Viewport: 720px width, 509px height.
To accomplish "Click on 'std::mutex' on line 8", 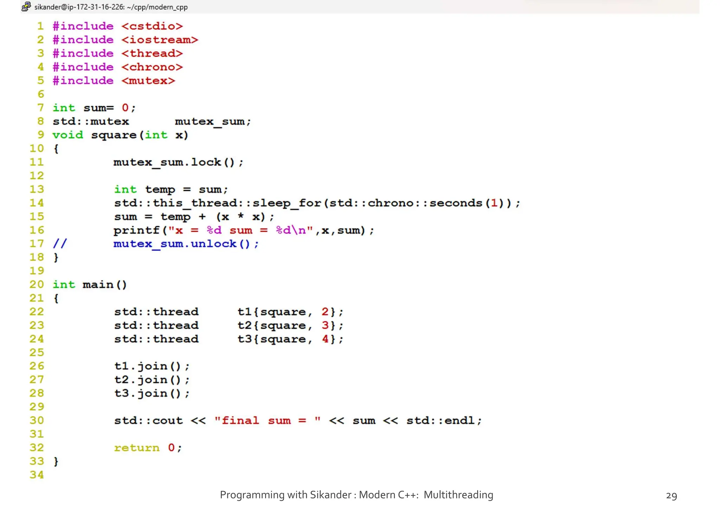I will coord(91,122).
